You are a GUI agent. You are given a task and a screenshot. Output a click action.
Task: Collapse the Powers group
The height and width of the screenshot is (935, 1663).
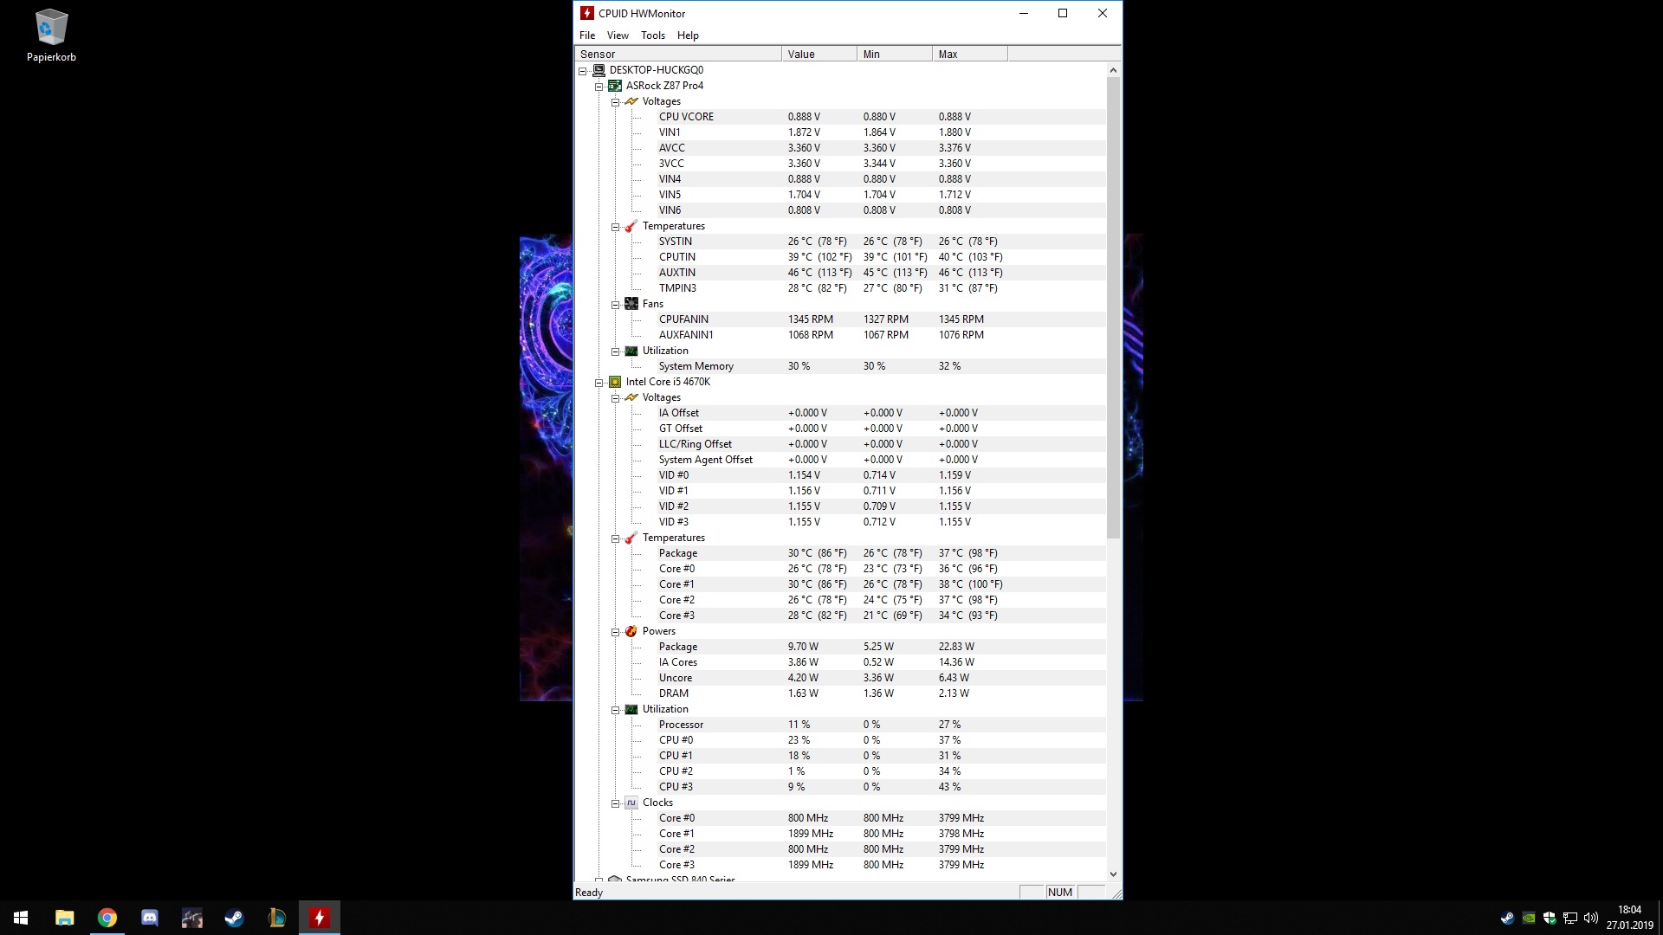[x=615, y=632]
